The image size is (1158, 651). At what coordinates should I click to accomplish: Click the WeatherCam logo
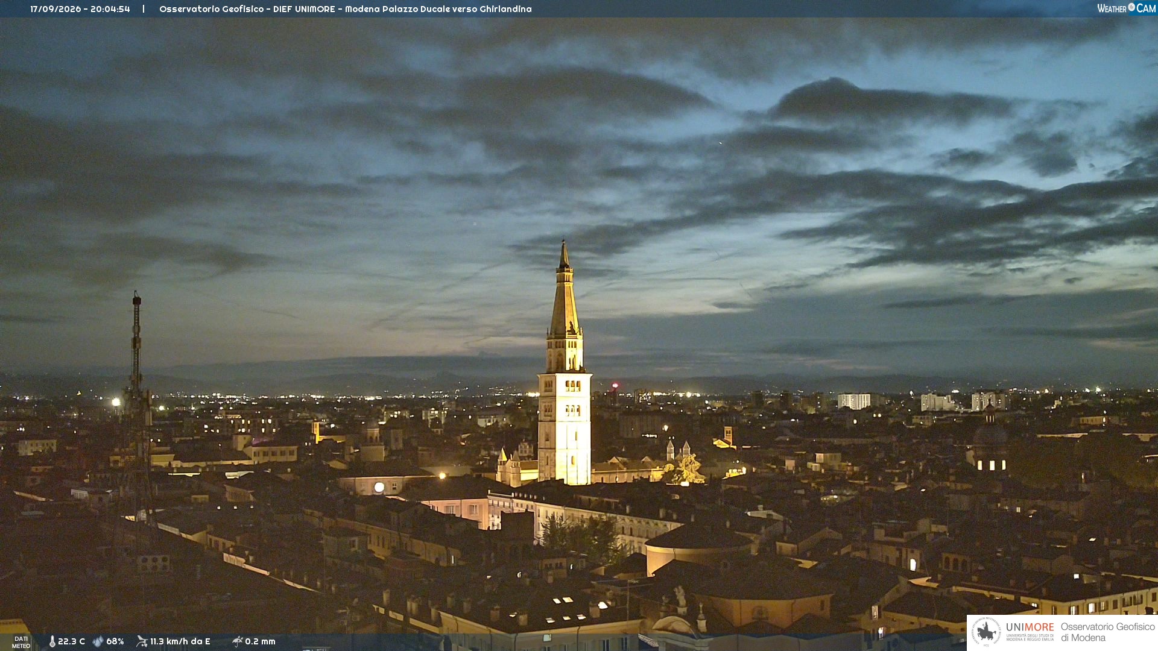click(1126, 8)
